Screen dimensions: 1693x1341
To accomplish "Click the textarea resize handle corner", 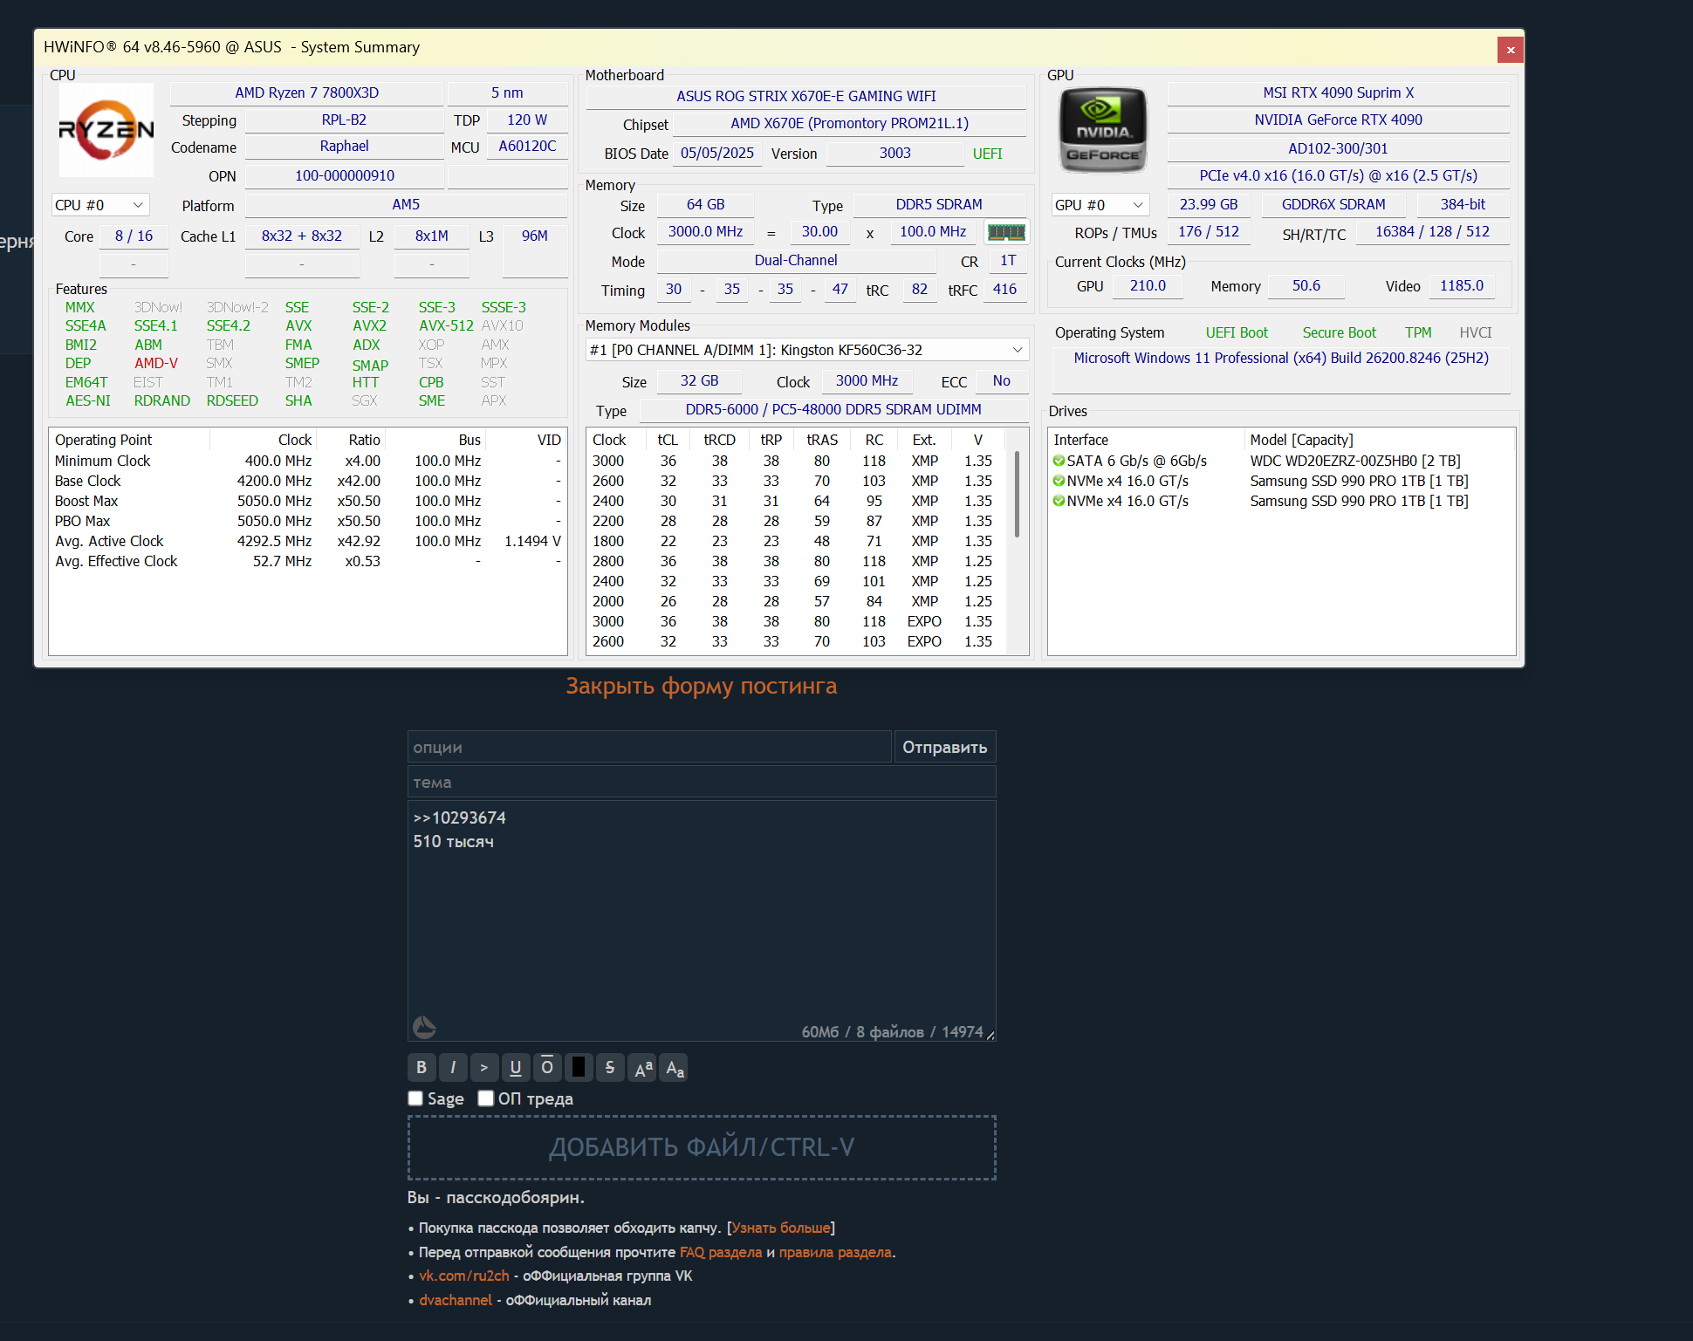I will click(990, 1035).
